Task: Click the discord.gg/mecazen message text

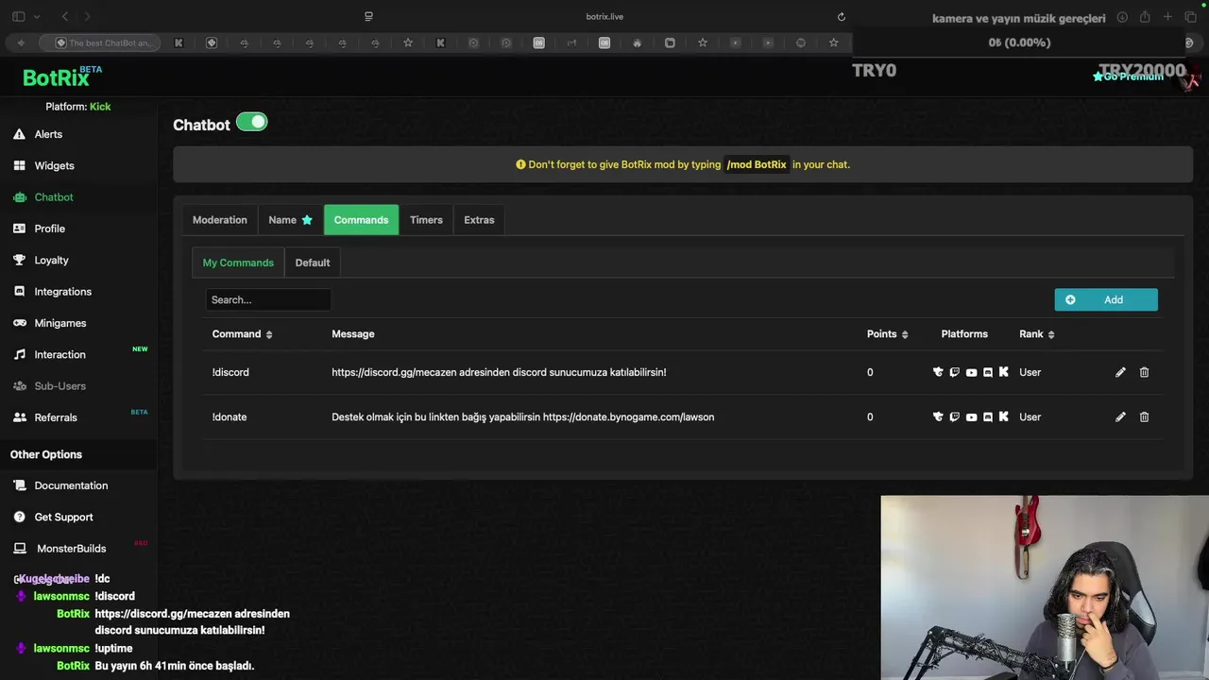Action: [499, 372]
